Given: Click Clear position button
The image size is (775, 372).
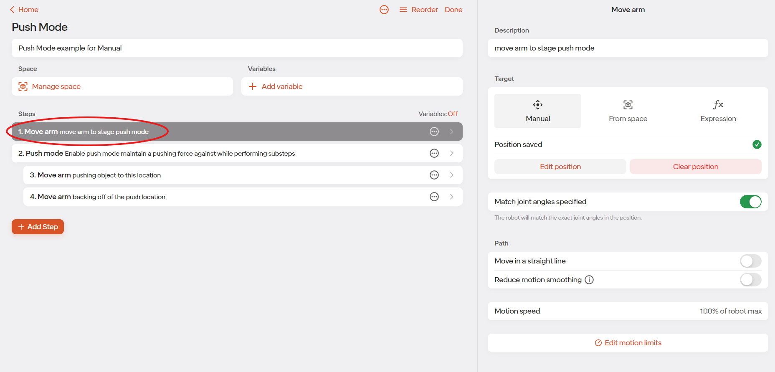Looking at the screenshot, I should tap(696, 167).
